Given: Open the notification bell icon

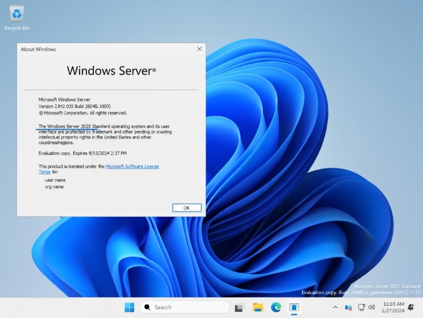Looking at the screenshot, I should pos(411,307).
